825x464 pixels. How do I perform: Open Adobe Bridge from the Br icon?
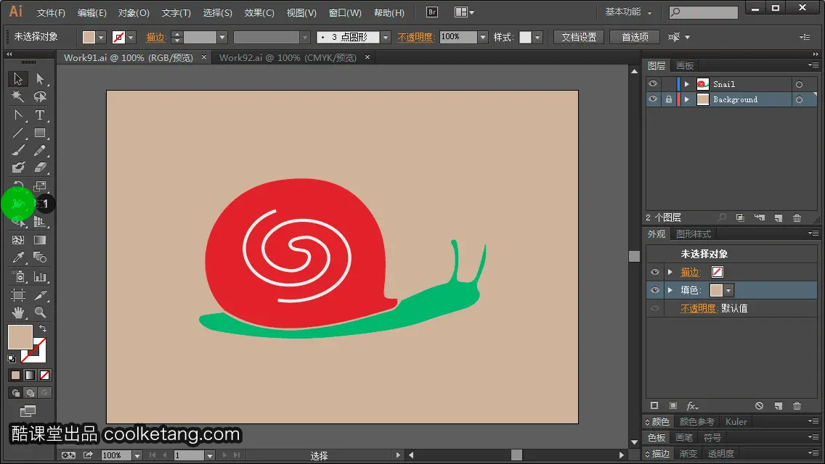point(432,12)
